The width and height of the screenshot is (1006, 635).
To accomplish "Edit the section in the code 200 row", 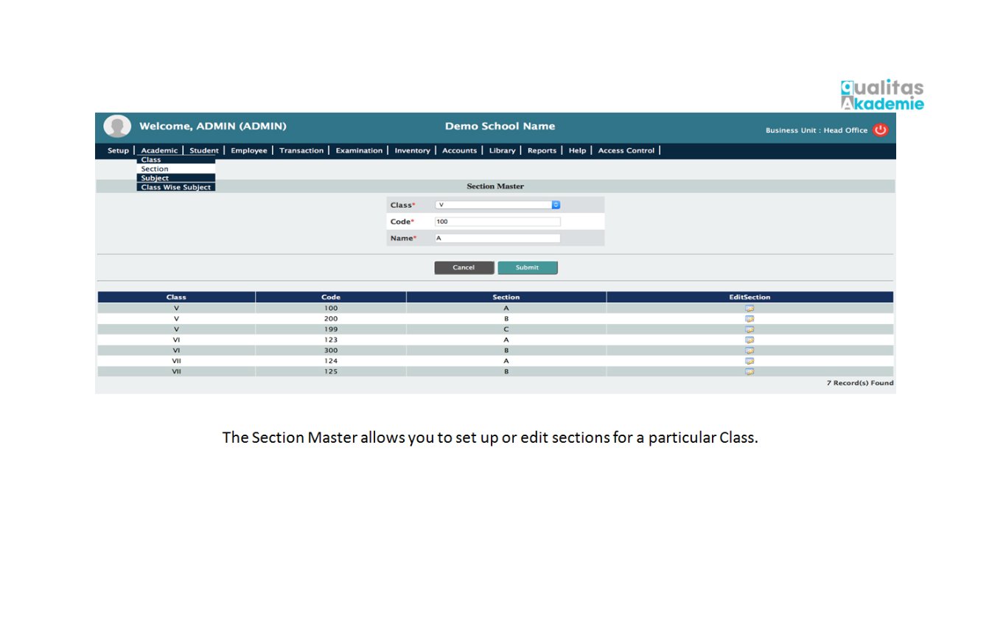I will (x=750, y=319).
